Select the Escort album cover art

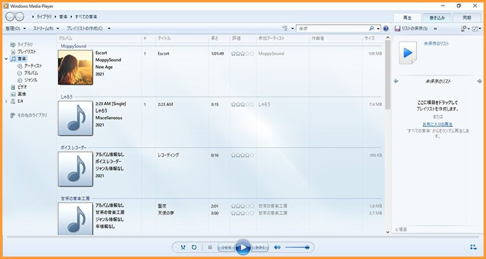pyautogui.click(x=76, y=67)
